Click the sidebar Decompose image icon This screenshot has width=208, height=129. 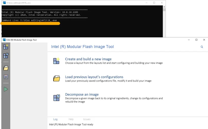[x=6, y=55]
